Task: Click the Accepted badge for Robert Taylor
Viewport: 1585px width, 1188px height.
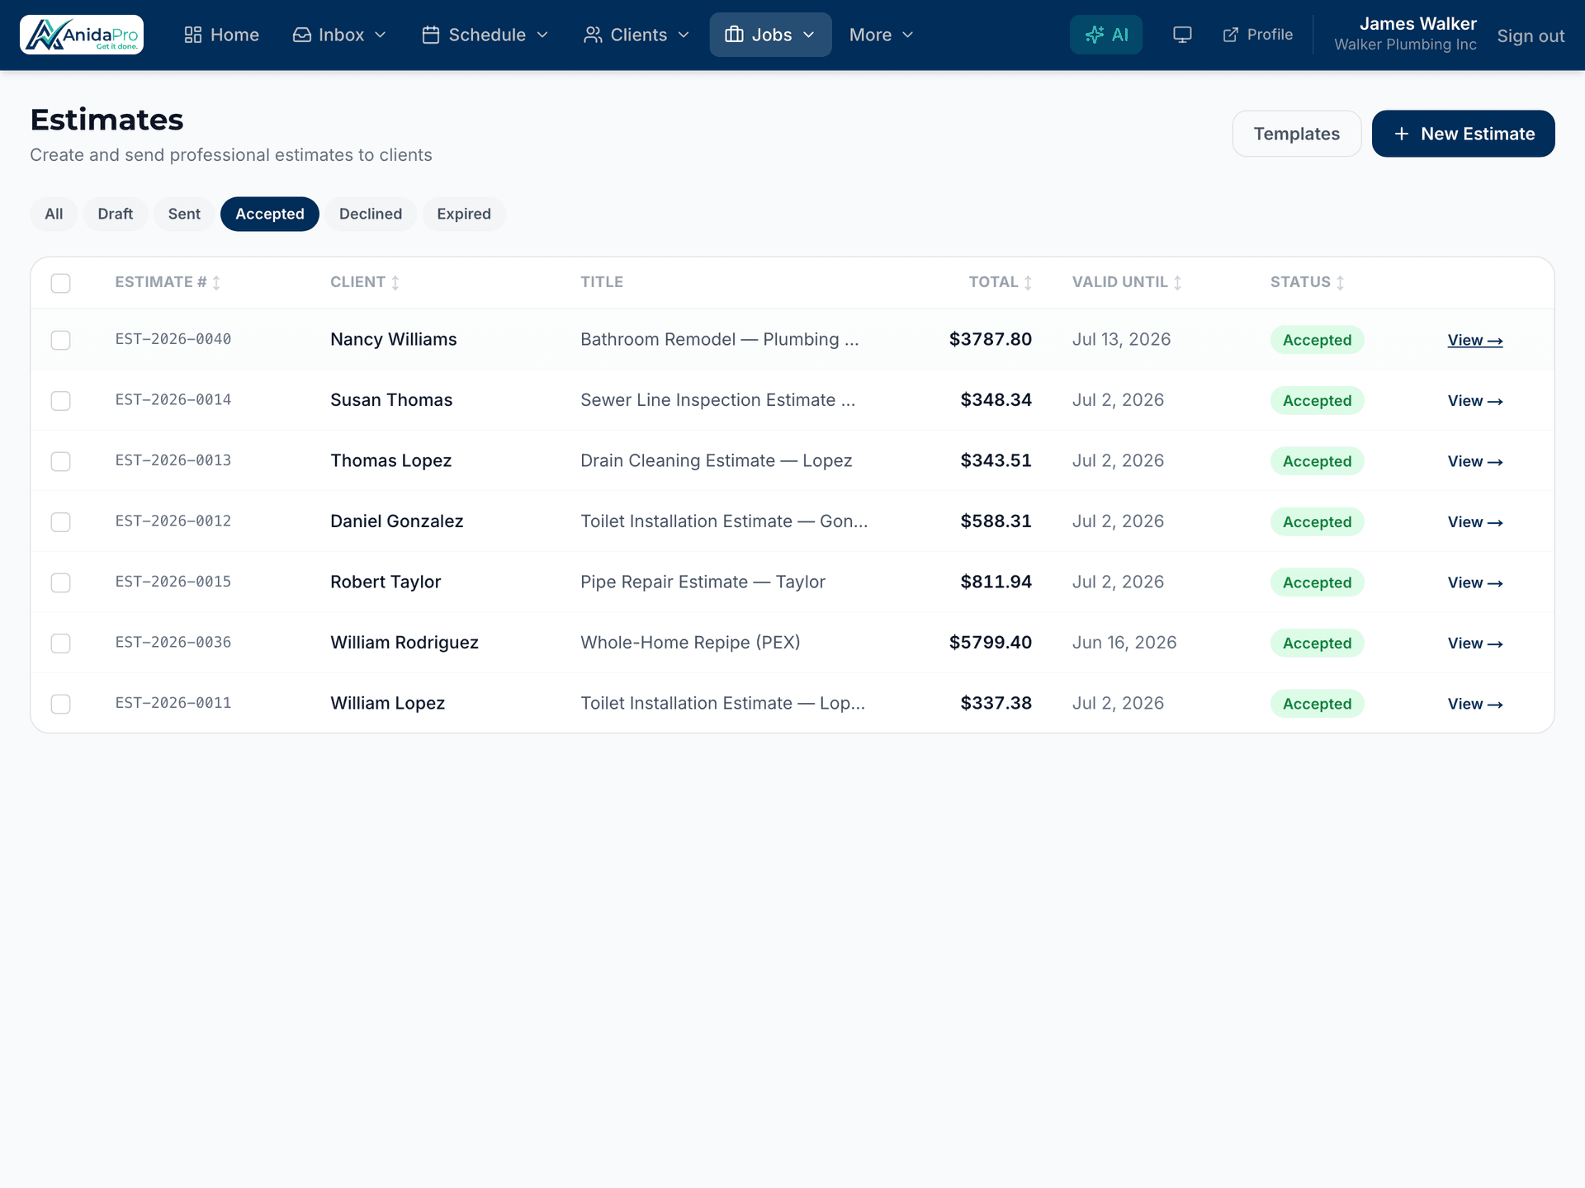Action: (x=1317, y=582)
